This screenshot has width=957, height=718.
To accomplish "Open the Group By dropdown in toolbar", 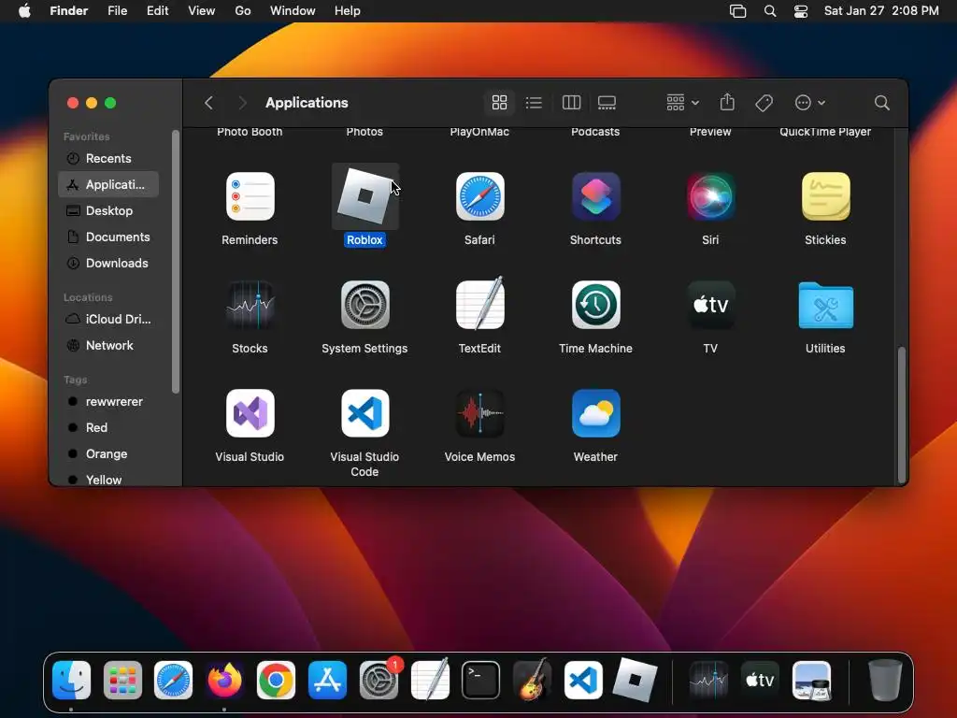I will pos(682,103).
